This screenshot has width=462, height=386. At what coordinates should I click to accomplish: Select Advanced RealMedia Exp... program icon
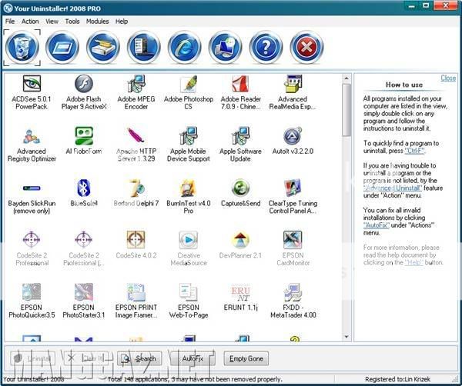click(293, 84)
